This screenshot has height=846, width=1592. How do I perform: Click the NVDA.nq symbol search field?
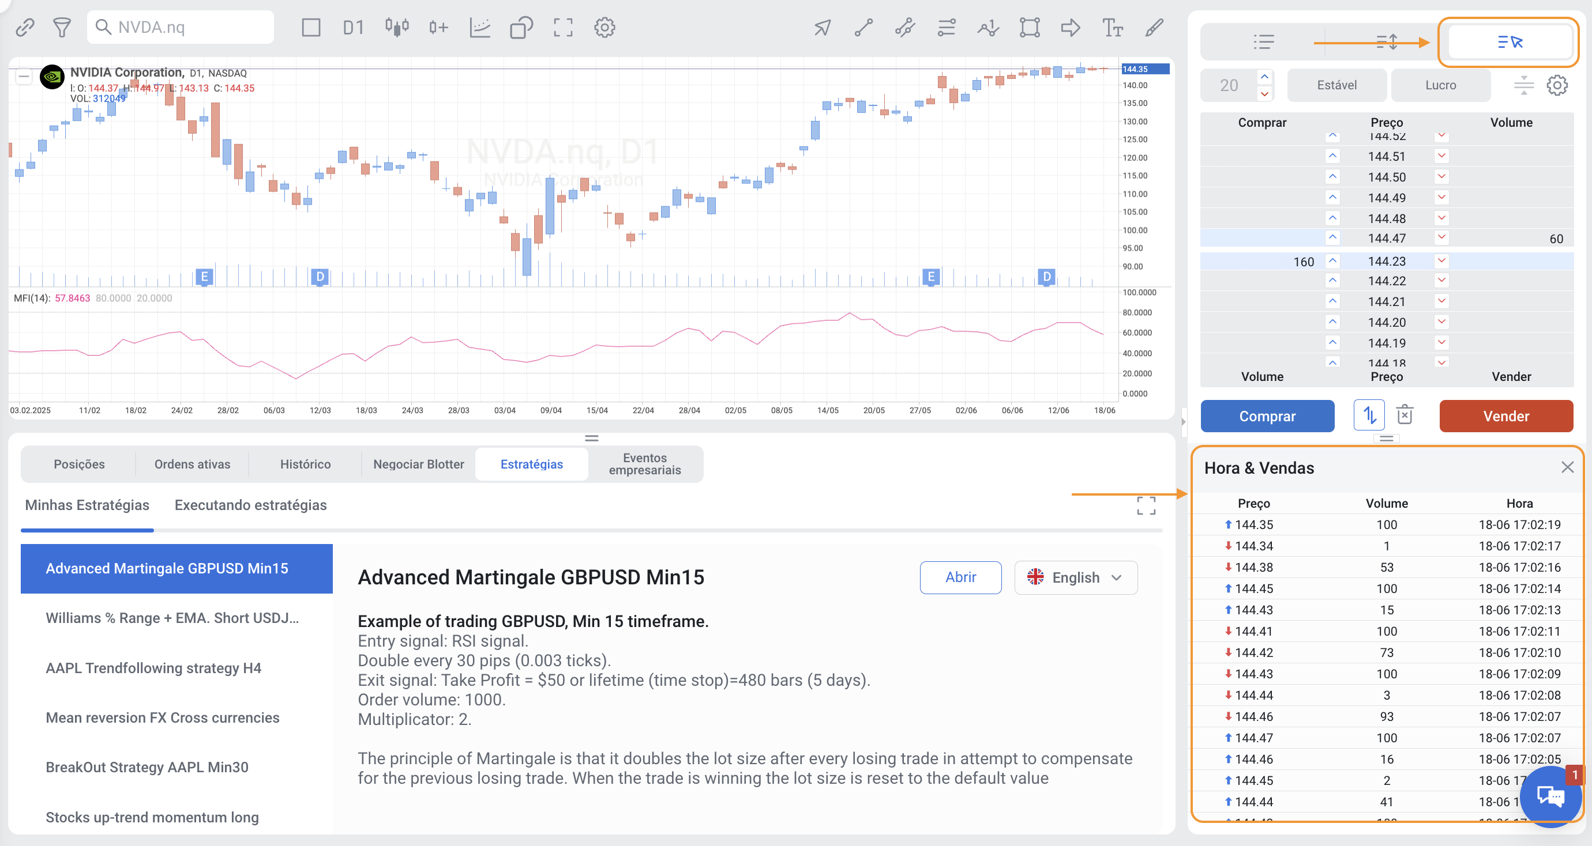tap(181, 27)
